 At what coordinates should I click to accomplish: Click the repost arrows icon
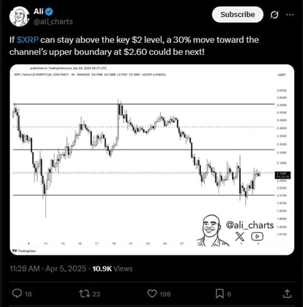tap(84, 294)
